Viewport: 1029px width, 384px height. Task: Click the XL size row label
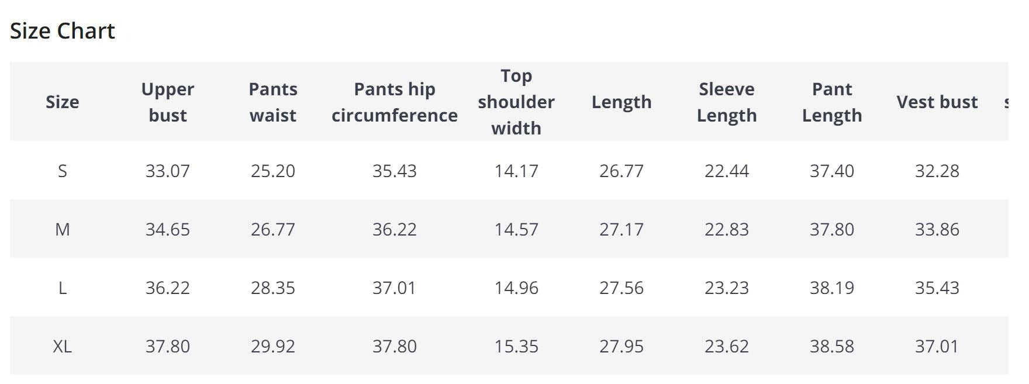pyautogui.click(x=63, y=346)
